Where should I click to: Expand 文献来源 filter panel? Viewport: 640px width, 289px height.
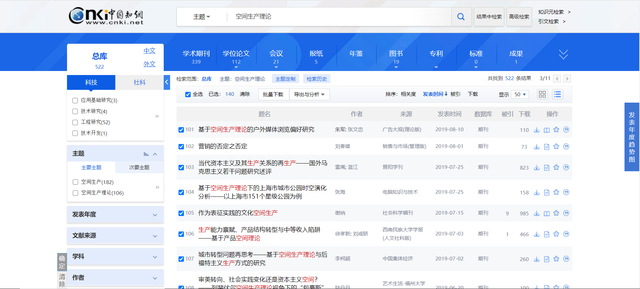(x=115, y=236)
